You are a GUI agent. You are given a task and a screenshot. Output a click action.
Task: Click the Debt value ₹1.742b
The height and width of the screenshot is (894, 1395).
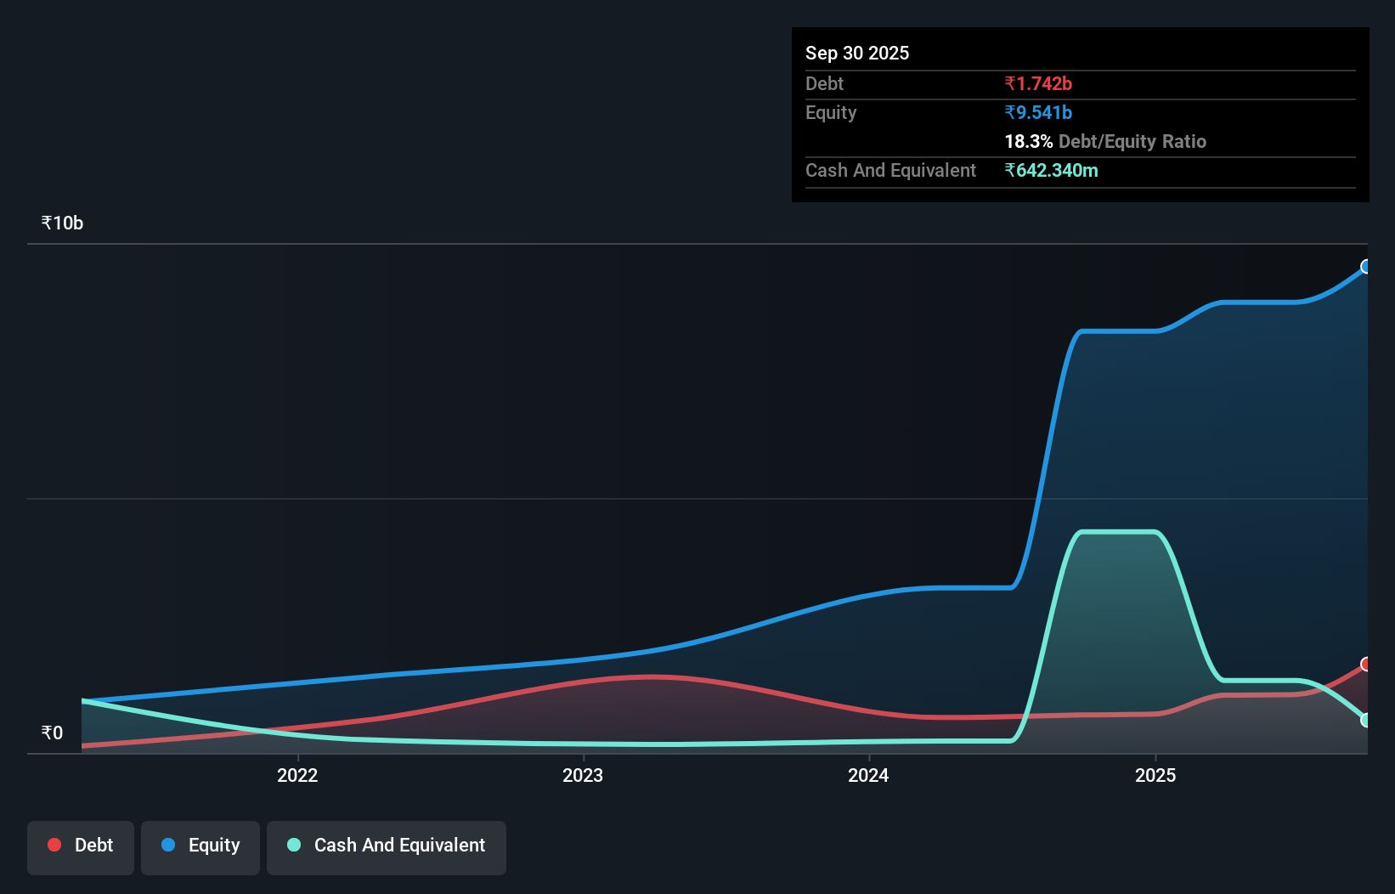[1038, 83]
